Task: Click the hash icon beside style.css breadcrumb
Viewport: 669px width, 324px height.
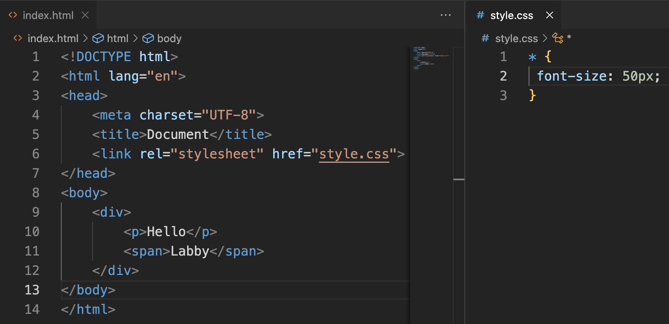Action: pyautogui.click(x=485, y=38)
